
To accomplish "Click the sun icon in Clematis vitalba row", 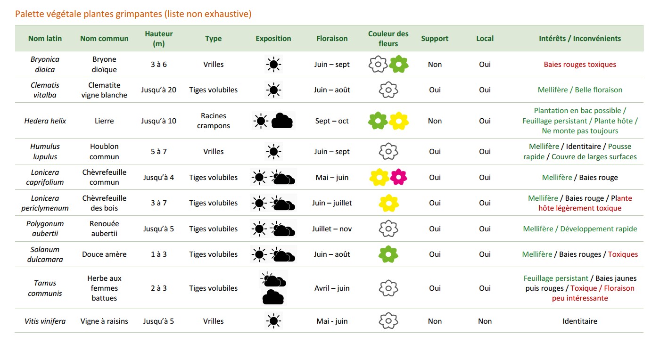I will (273, 90).
